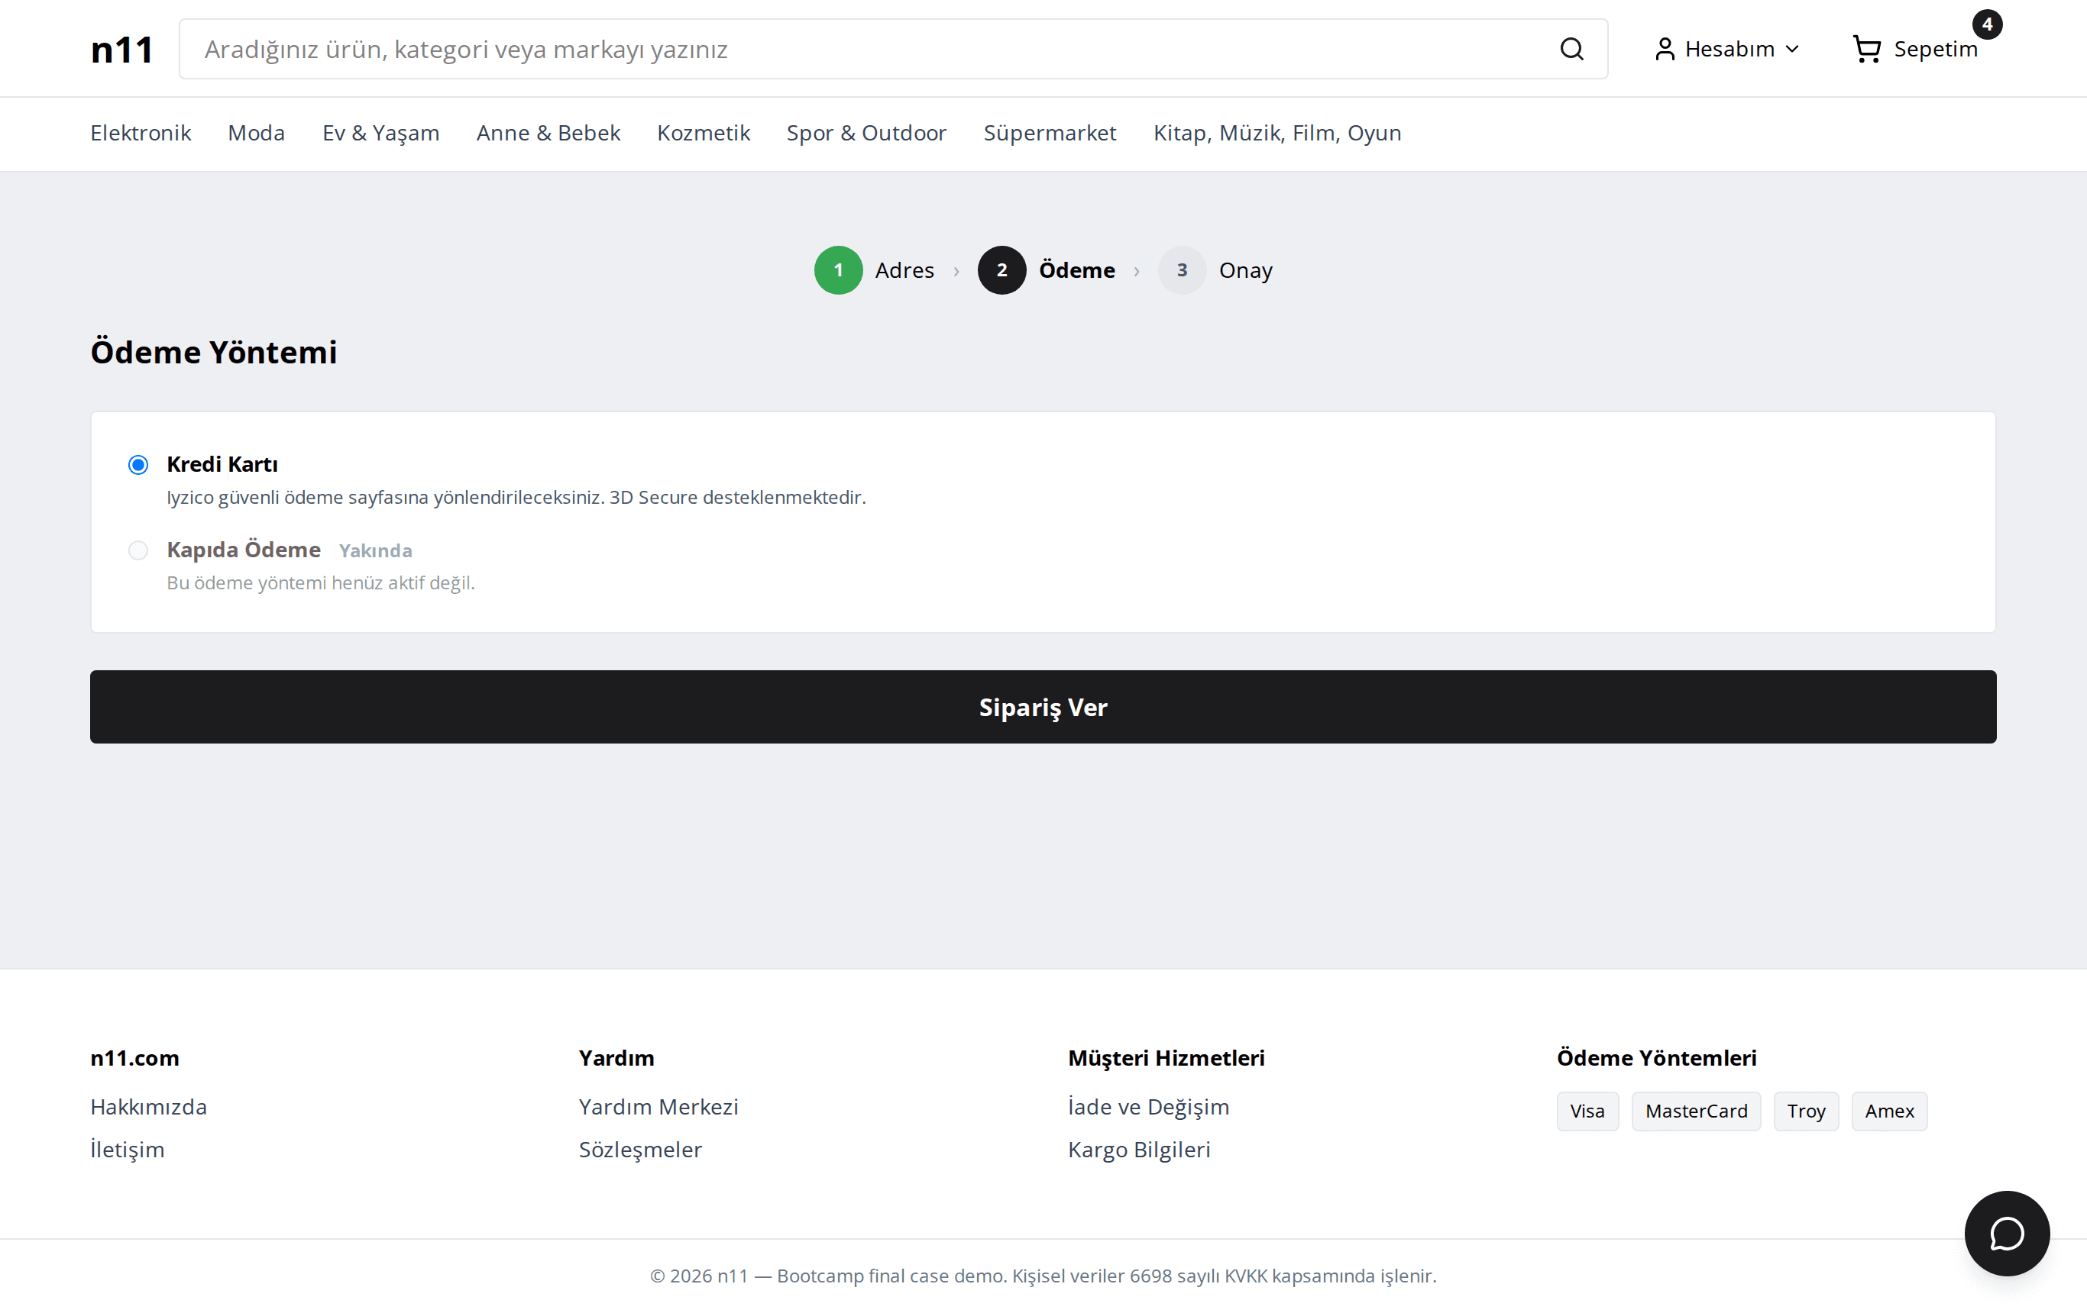
Task: Click the Troy payment badge
Action: pos(1805,1111)
